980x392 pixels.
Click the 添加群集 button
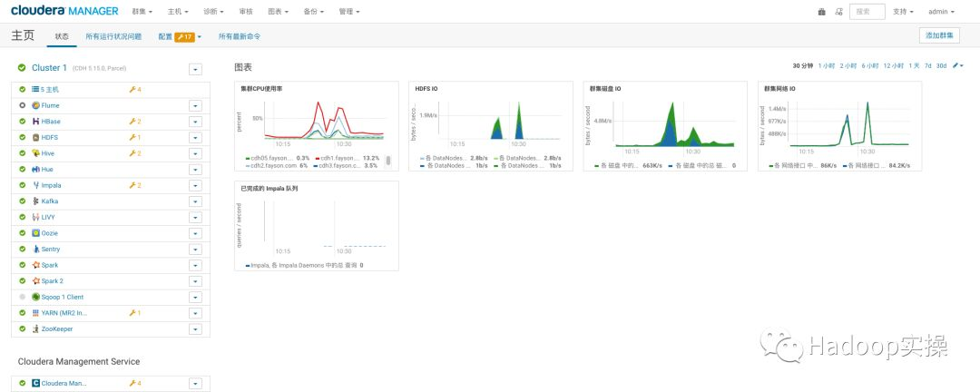pos(939,35)
